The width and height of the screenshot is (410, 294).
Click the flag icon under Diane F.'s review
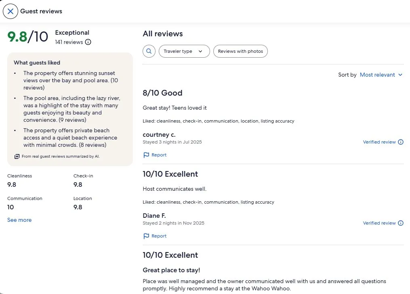(146, 236)
